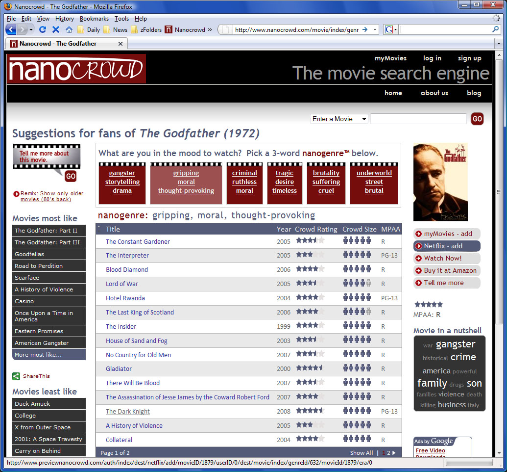The image size is (507, 472).
Task: Open the bookmarks toolbar overflow chevron
Action: pyautogui.click(x=210, y=30)
